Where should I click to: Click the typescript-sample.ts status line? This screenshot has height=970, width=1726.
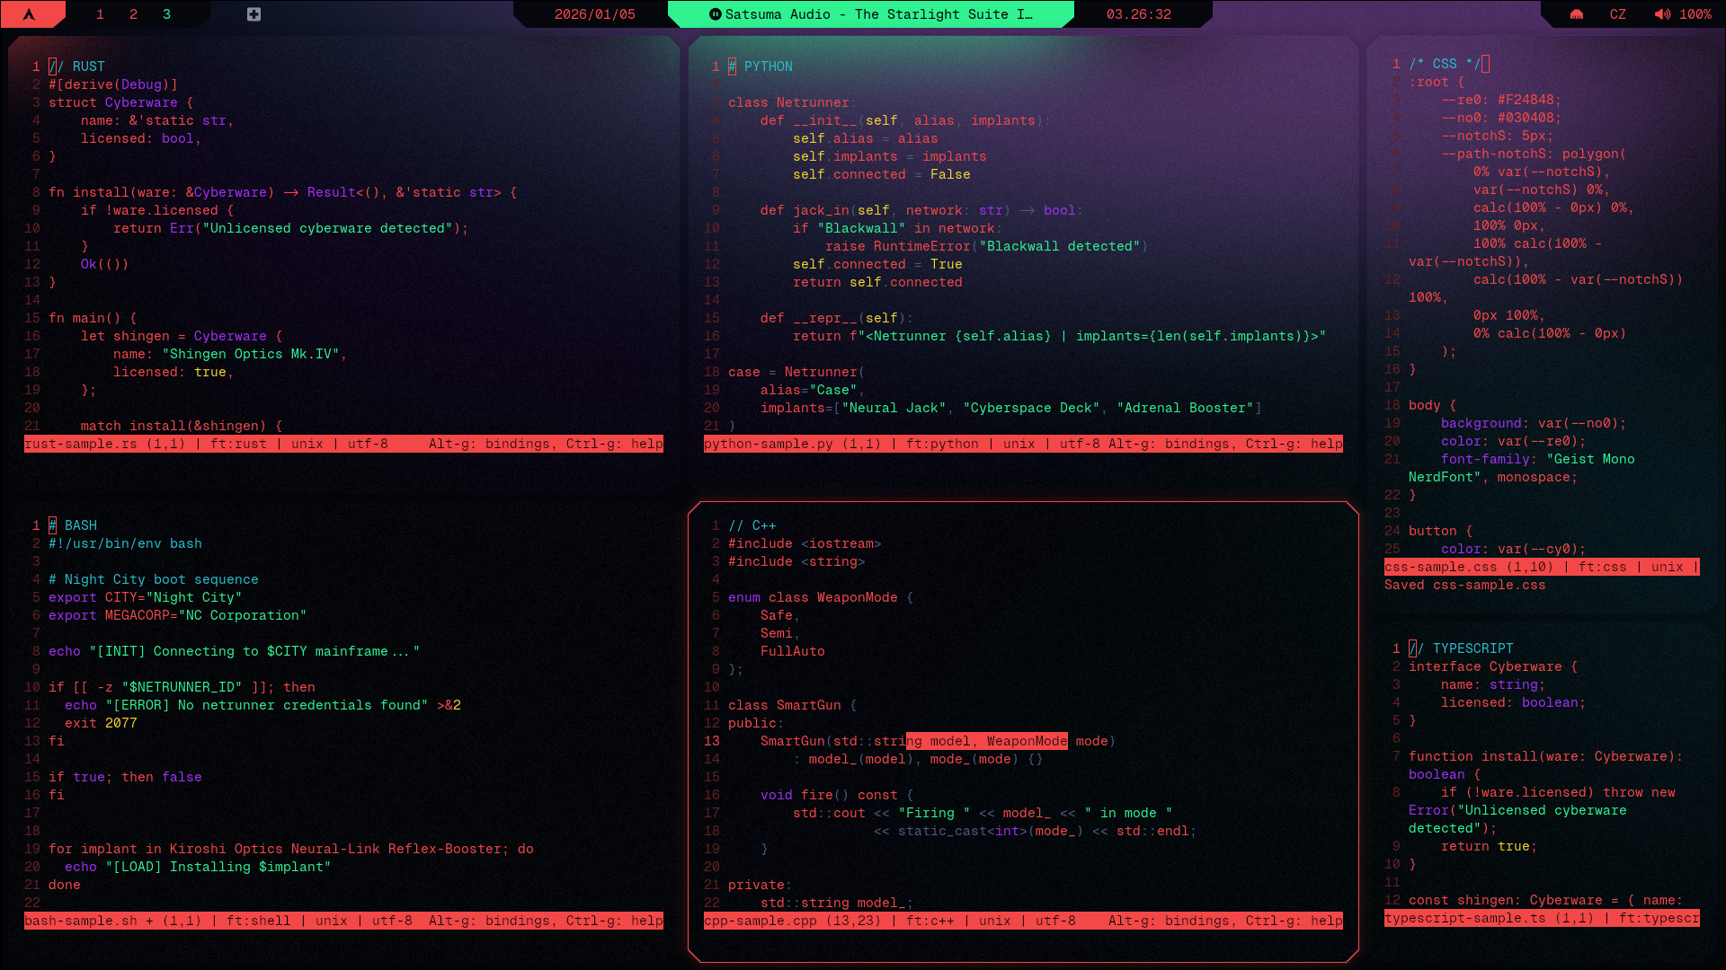1541,918
